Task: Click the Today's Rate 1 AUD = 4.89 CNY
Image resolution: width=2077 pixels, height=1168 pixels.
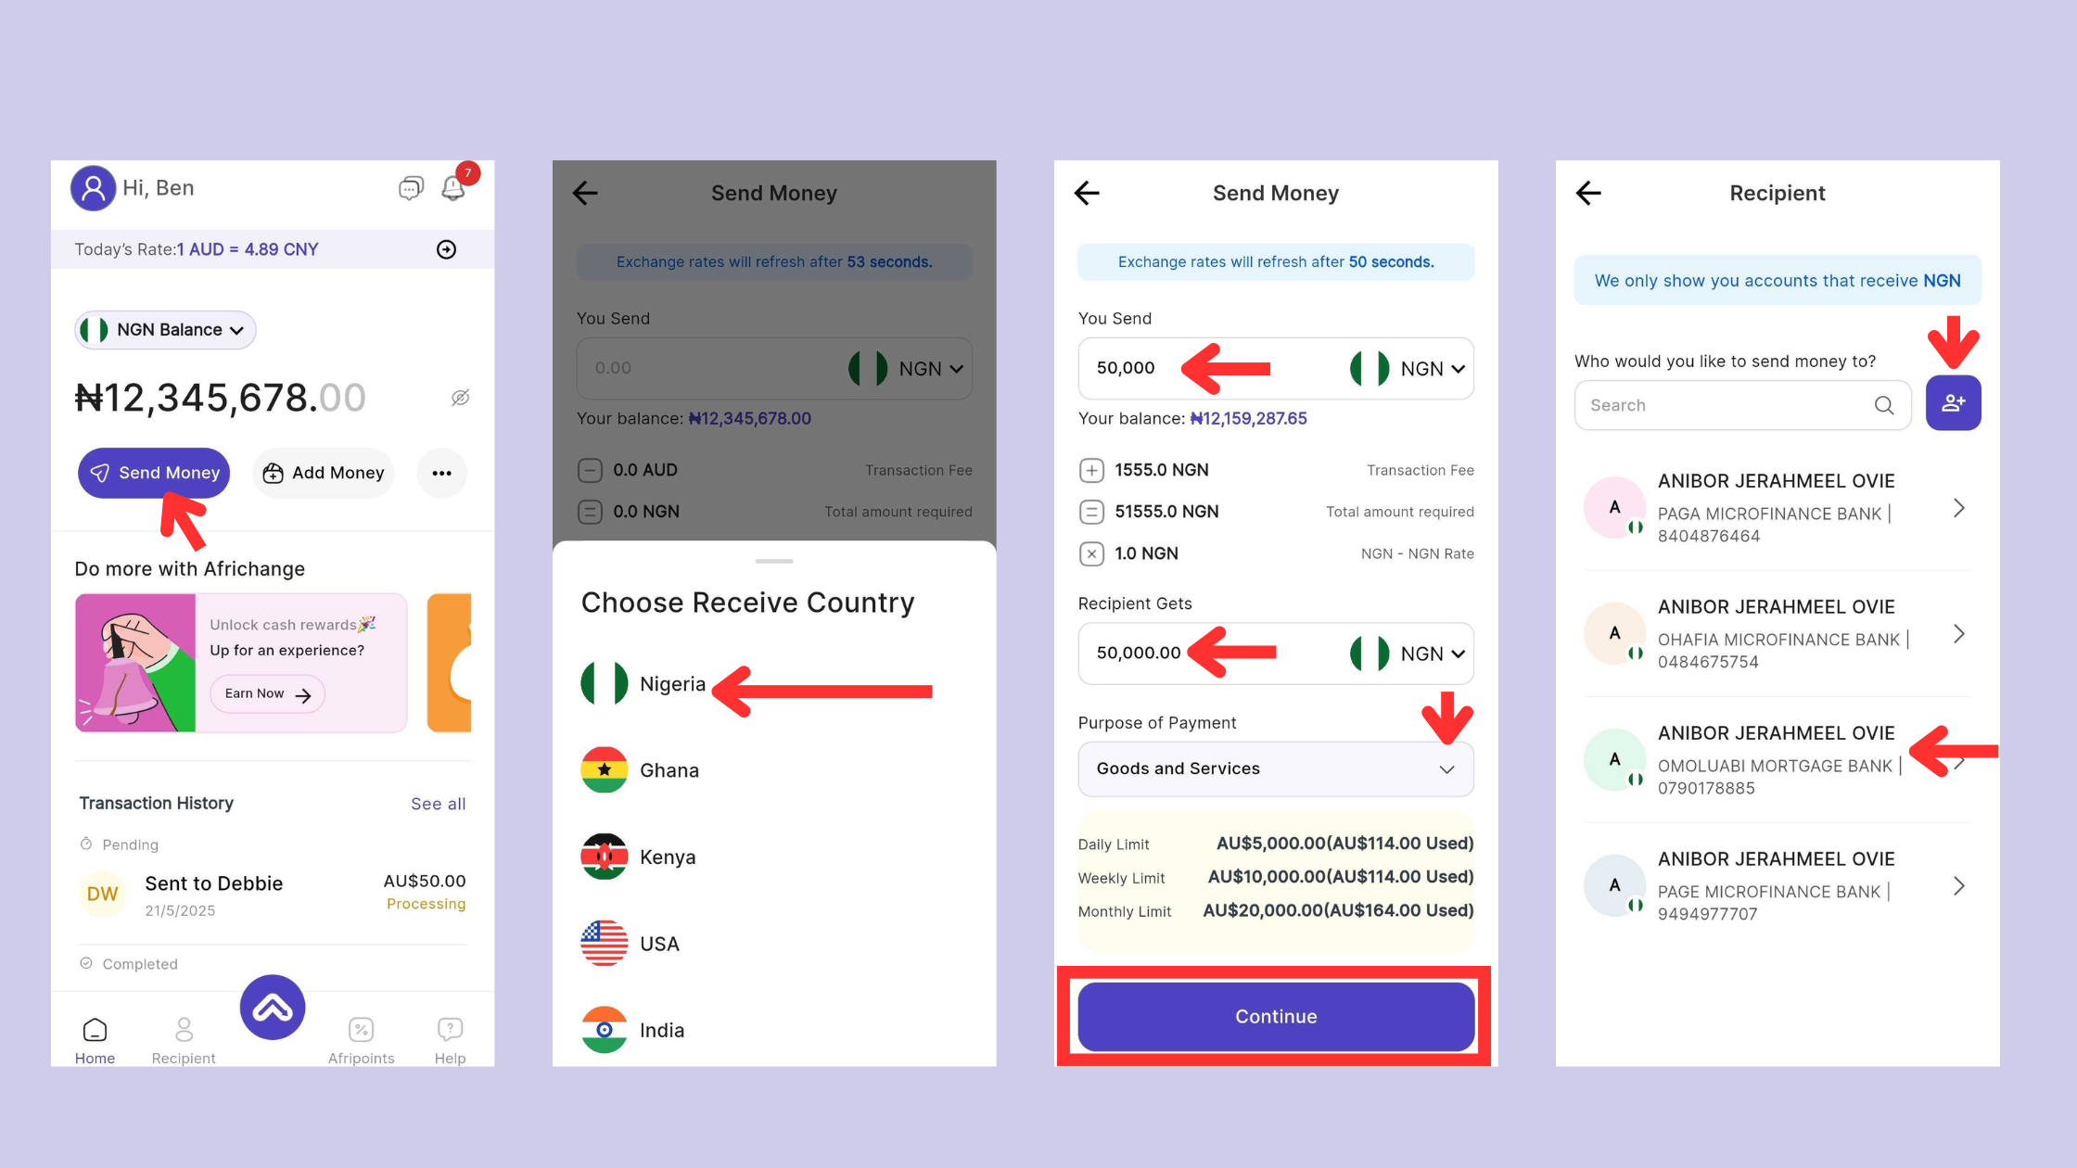Action: pyautogui.click(x=248, y=249)
